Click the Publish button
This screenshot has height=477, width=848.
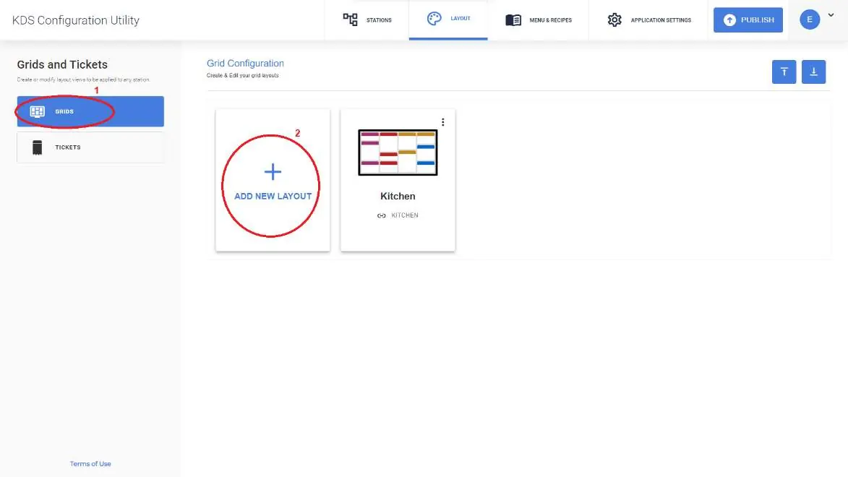coord(748,20)
